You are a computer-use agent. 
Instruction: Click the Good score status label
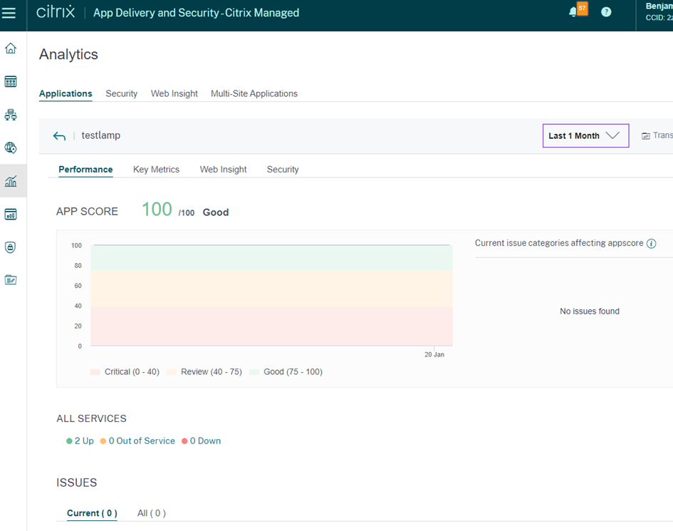pyautogui.click(x=216, y=212)
